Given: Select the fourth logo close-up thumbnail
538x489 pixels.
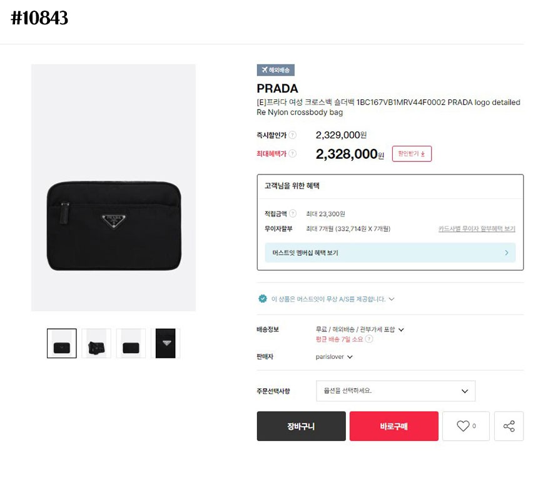Looking at the screenshot, I should [x=166, y=343].
